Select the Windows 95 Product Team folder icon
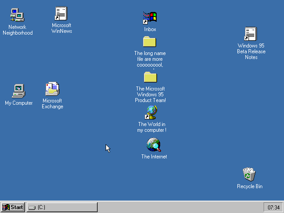 click(150, 77)
